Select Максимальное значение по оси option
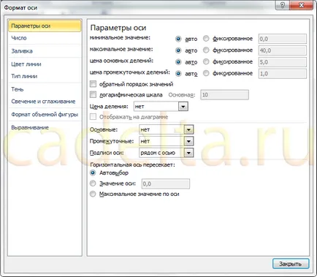 (93, 194)
